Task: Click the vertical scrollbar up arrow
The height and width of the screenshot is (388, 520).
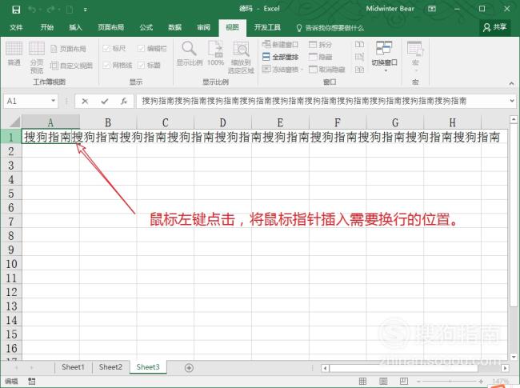Action: [514, 119]
